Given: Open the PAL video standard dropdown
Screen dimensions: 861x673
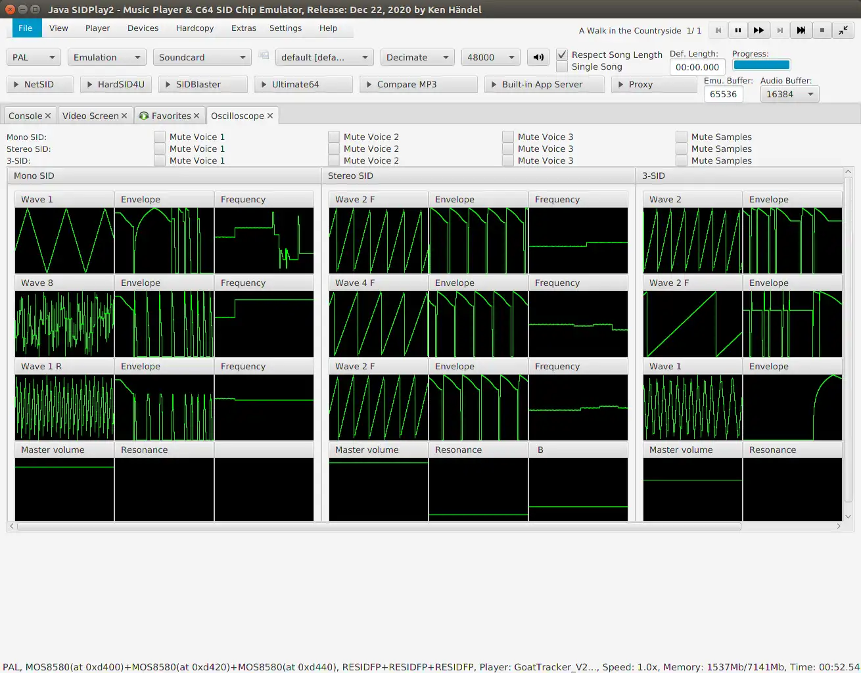Looking at the screenshot, I should coord(34,57).
